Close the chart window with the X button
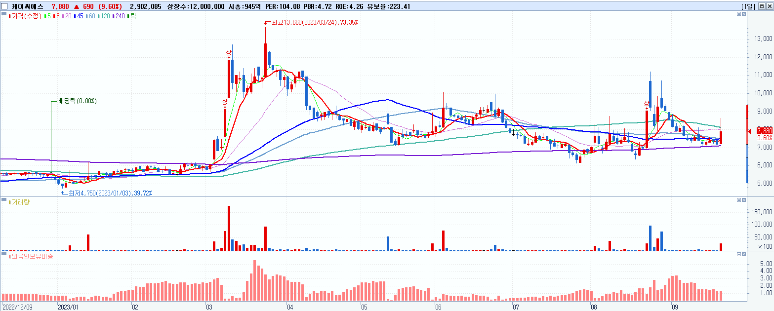 point(769,6)
